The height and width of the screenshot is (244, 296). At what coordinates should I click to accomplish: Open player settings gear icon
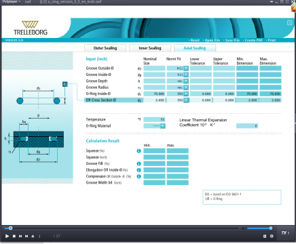pos(272,236)
